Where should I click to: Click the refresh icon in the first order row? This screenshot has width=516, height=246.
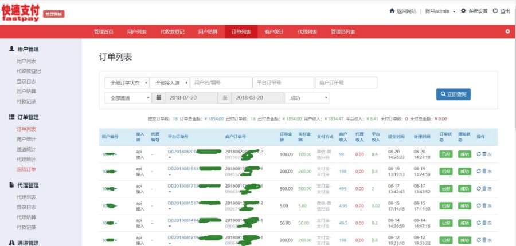click(x=479, y=154)
